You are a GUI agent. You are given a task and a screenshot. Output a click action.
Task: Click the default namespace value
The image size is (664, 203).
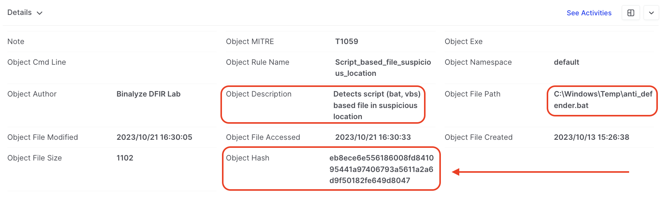pos(566,62)
